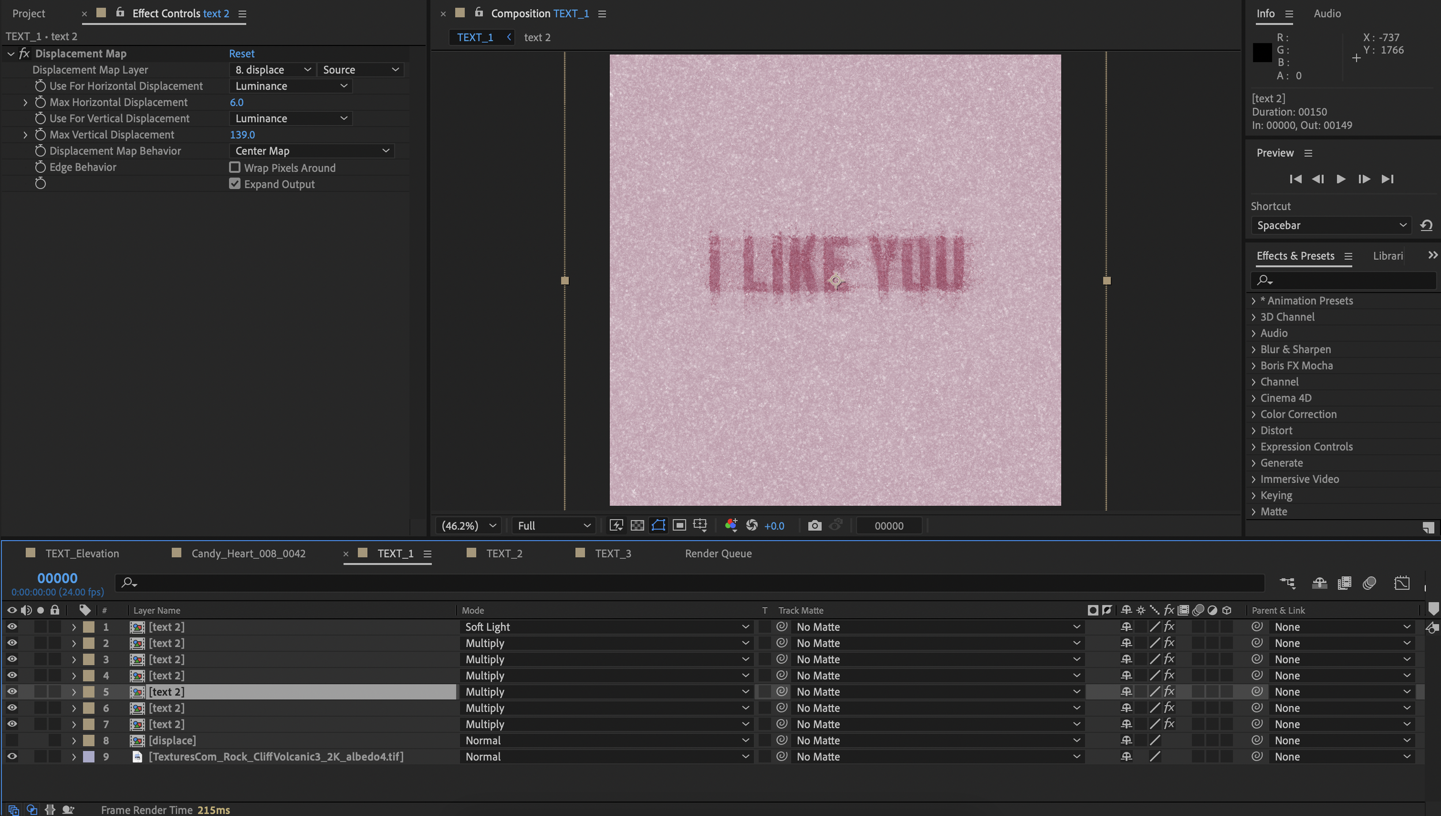Play the preview with the play button
1441x816 pixels.
tap(1341, 179)
